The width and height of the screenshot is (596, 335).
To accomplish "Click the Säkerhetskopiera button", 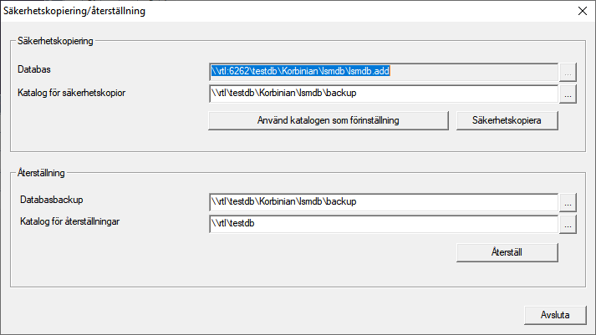I will [x=507, y=120].
